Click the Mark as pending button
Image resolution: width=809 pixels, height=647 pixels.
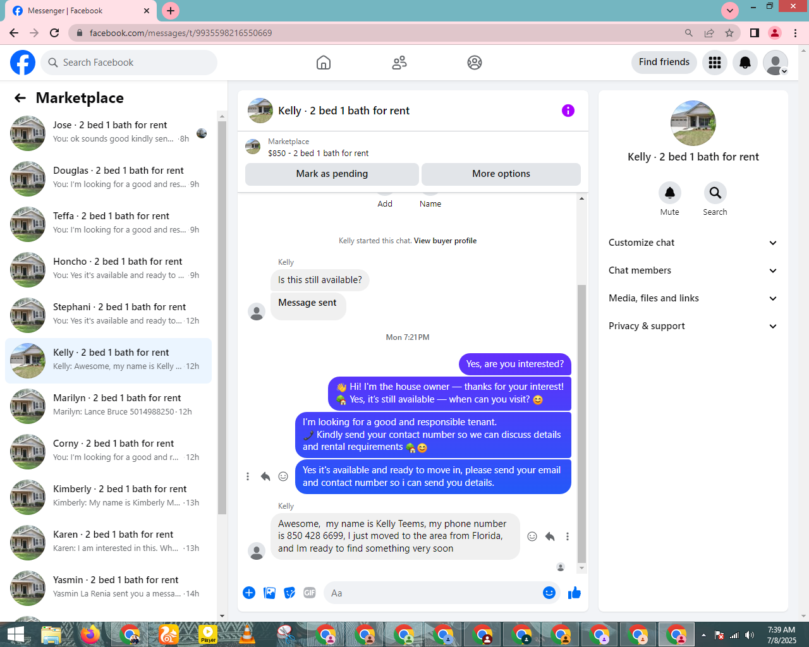click(332, 174)
